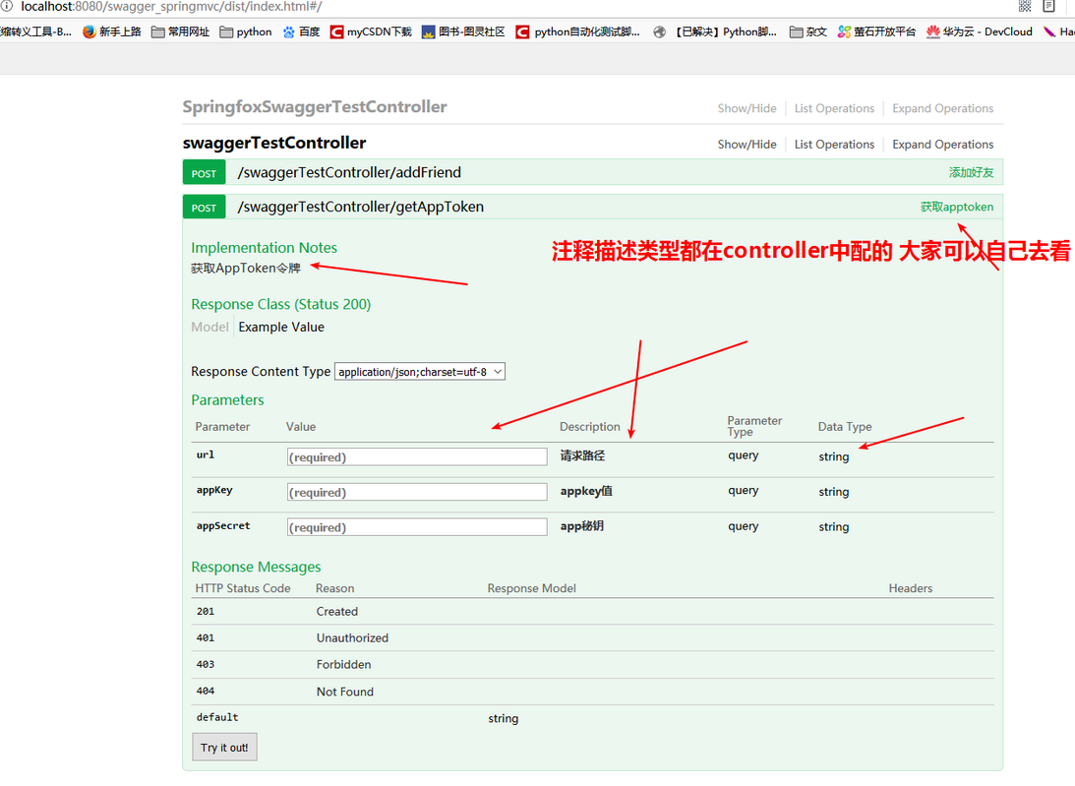Click the 请求路径 description text
Viewport: 1075px width, 786px height.
click(x=582, y=455)
